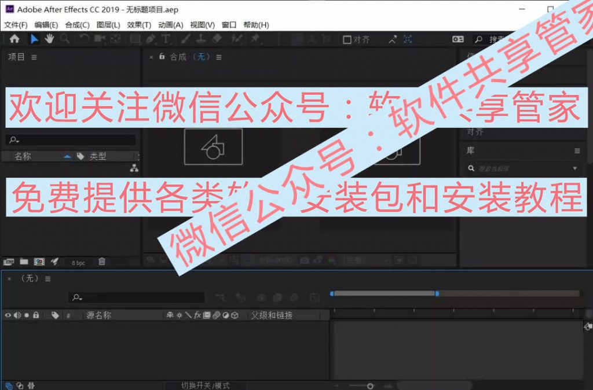Screen dimensions: 593x390
Task: Open the timeline search magnifier dropdown
Action: click(x=77, y=297)
